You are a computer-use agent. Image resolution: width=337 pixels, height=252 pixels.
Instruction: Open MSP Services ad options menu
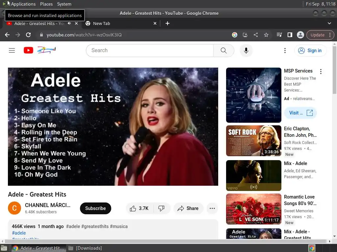click(321, 72)
